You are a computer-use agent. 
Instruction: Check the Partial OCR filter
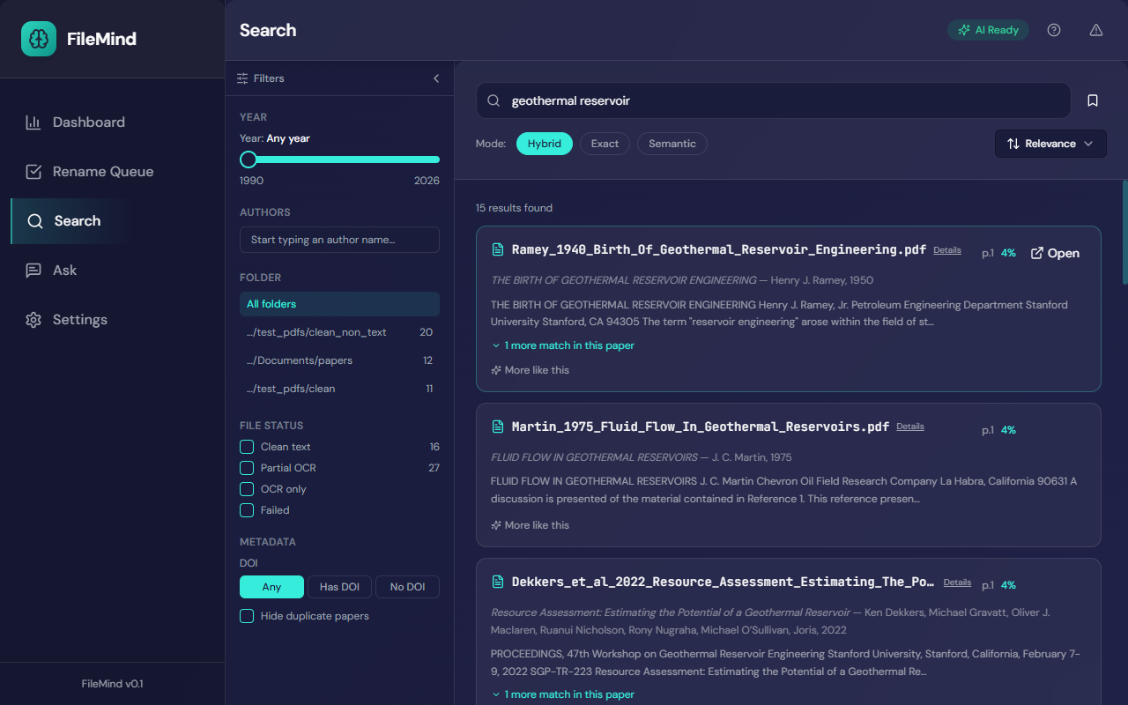[246, 468]
